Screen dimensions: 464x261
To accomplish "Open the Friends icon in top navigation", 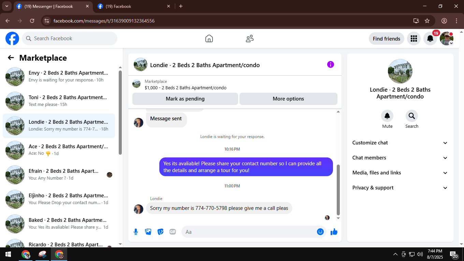I will coord(250,39).
